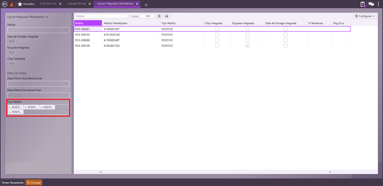Click the limite value field

(147, 16)
